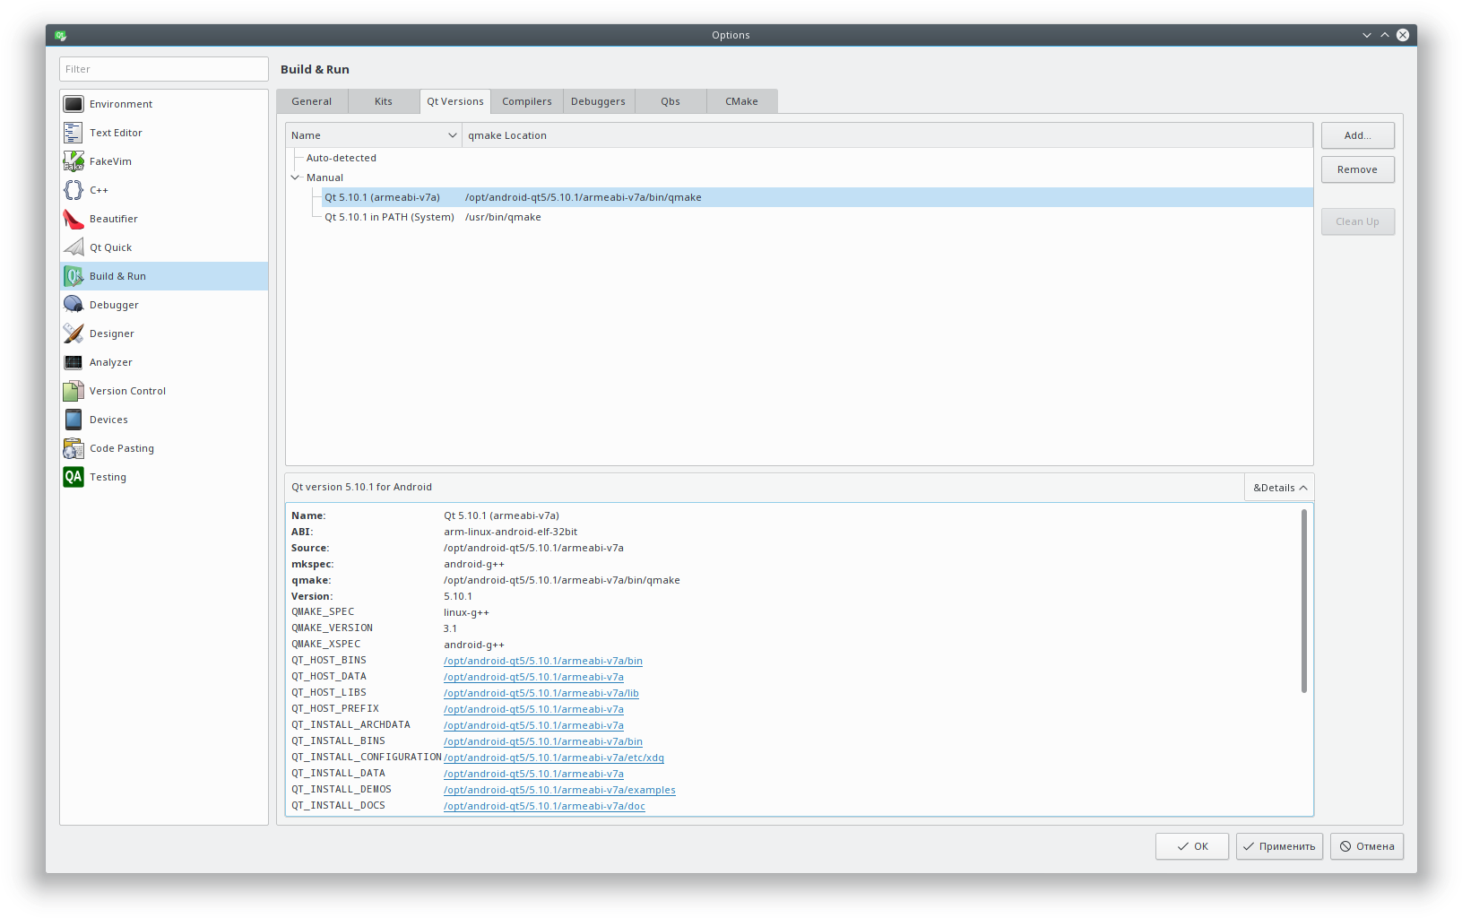Viewport: 1462px width, 918px height.
Task: Switch to the General tab
Action: tap(312, 101)
